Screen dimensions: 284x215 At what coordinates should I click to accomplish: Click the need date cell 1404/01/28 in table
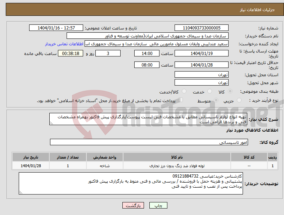click(x=31, y=166)
